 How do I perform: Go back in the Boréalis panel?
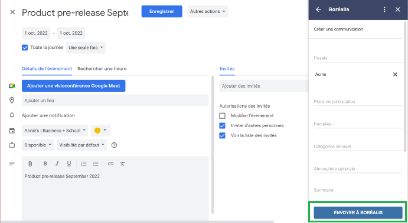318,9
